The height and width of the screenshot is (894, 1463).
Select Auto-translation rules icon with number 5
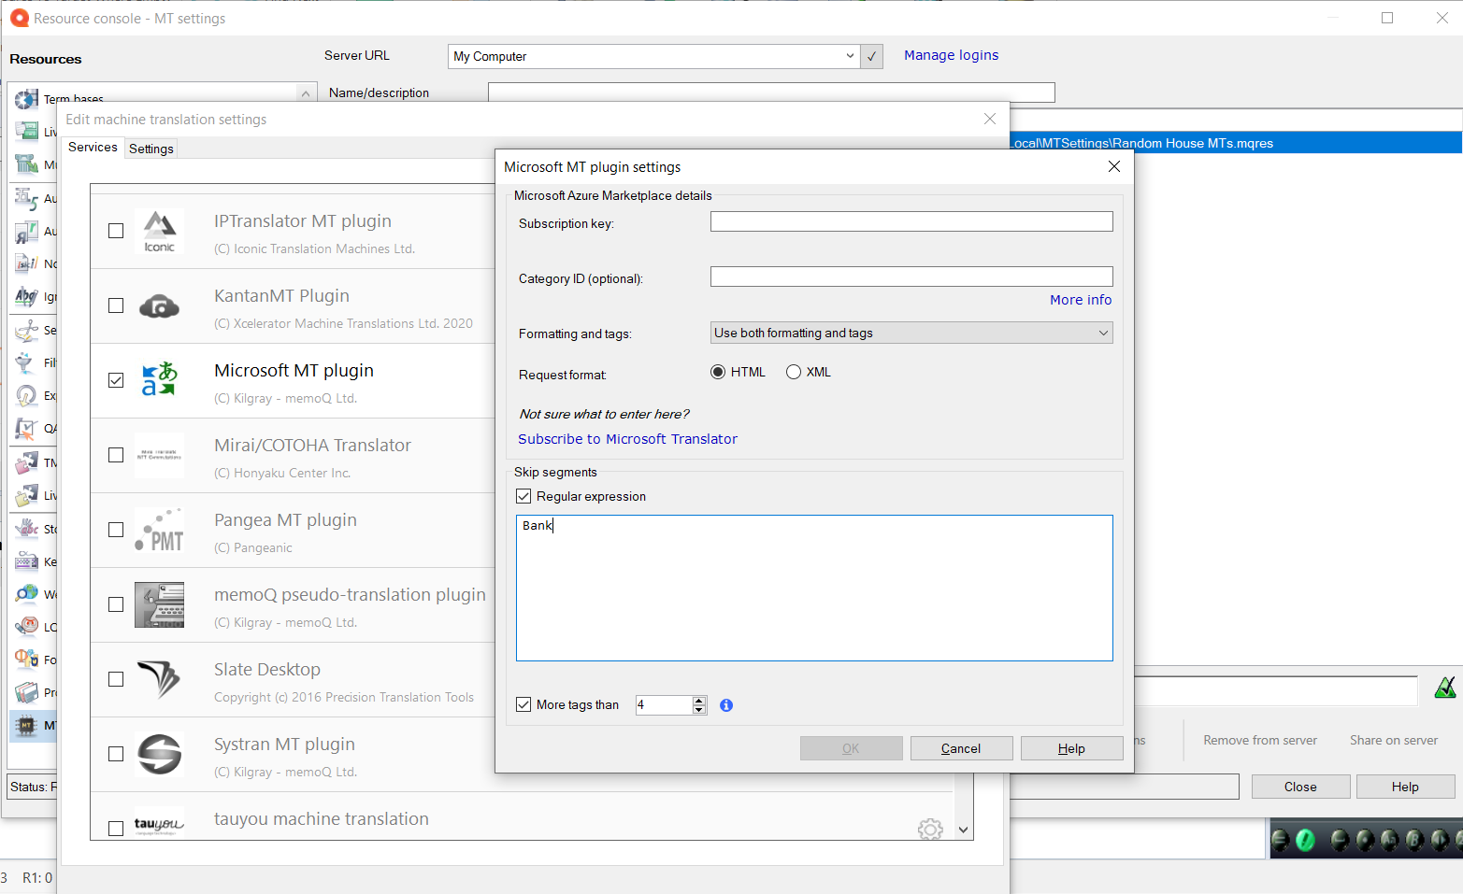[26, 198]
